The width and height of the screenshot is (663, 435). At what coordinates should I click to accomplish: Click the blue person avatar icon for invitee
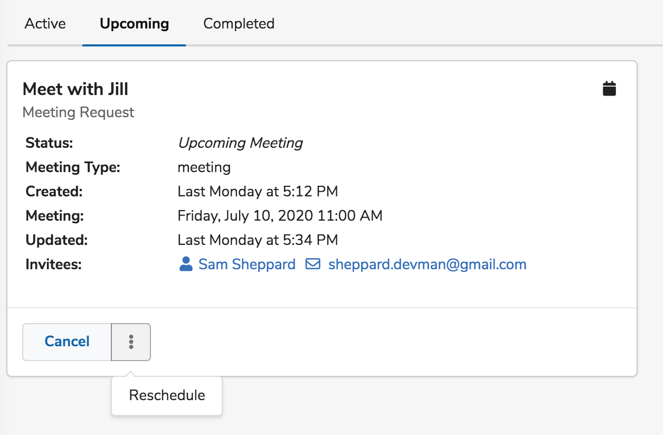pos(185,264)
